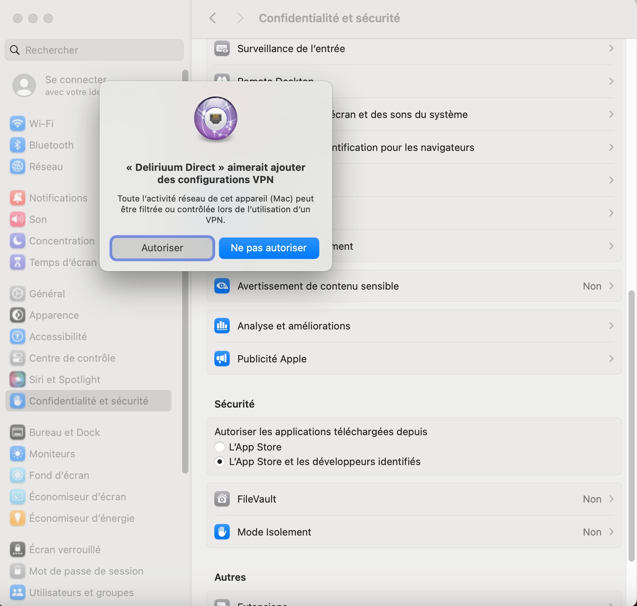Click the Utilisateurs et groupes icon
This screenshot has height=606, width=637.
17,592
